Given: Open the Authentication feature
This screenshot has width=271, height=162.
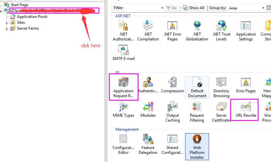Looking at the screenshot, I should click(x=148, y=85).
